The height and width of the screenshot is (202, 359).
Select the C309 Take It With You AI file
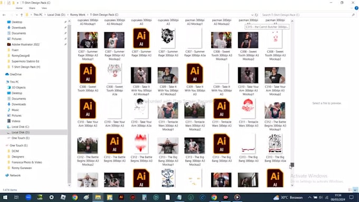point(195,73)
